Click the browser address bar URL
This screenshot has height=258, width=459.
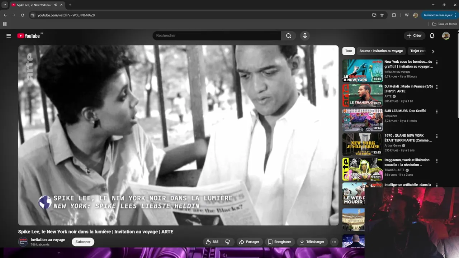click(x=66, y=15)
